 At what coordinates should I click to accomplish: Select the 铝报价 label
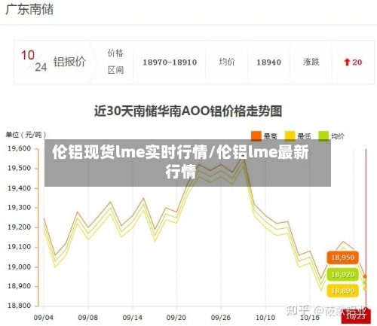coord(69,62)
